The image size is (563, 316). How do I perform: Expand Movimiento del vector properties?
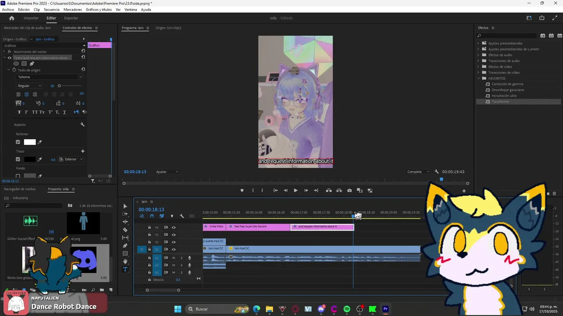point(4,51)
